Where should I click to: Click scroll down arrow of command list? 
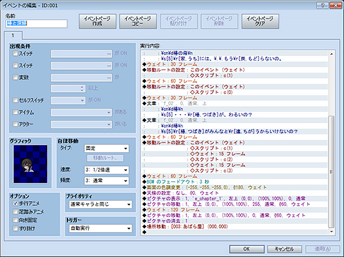[x=331, y=232]
